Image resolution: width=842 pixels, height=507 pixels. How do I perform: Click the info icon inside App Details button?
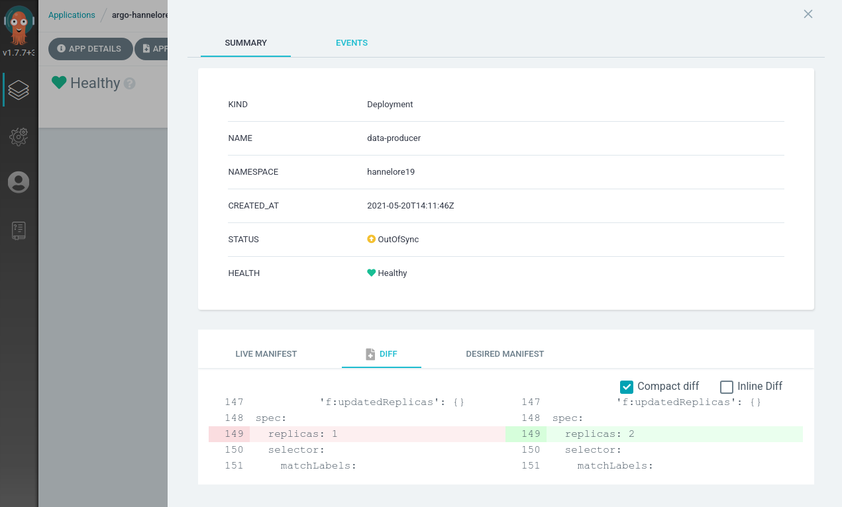[60, 48]
